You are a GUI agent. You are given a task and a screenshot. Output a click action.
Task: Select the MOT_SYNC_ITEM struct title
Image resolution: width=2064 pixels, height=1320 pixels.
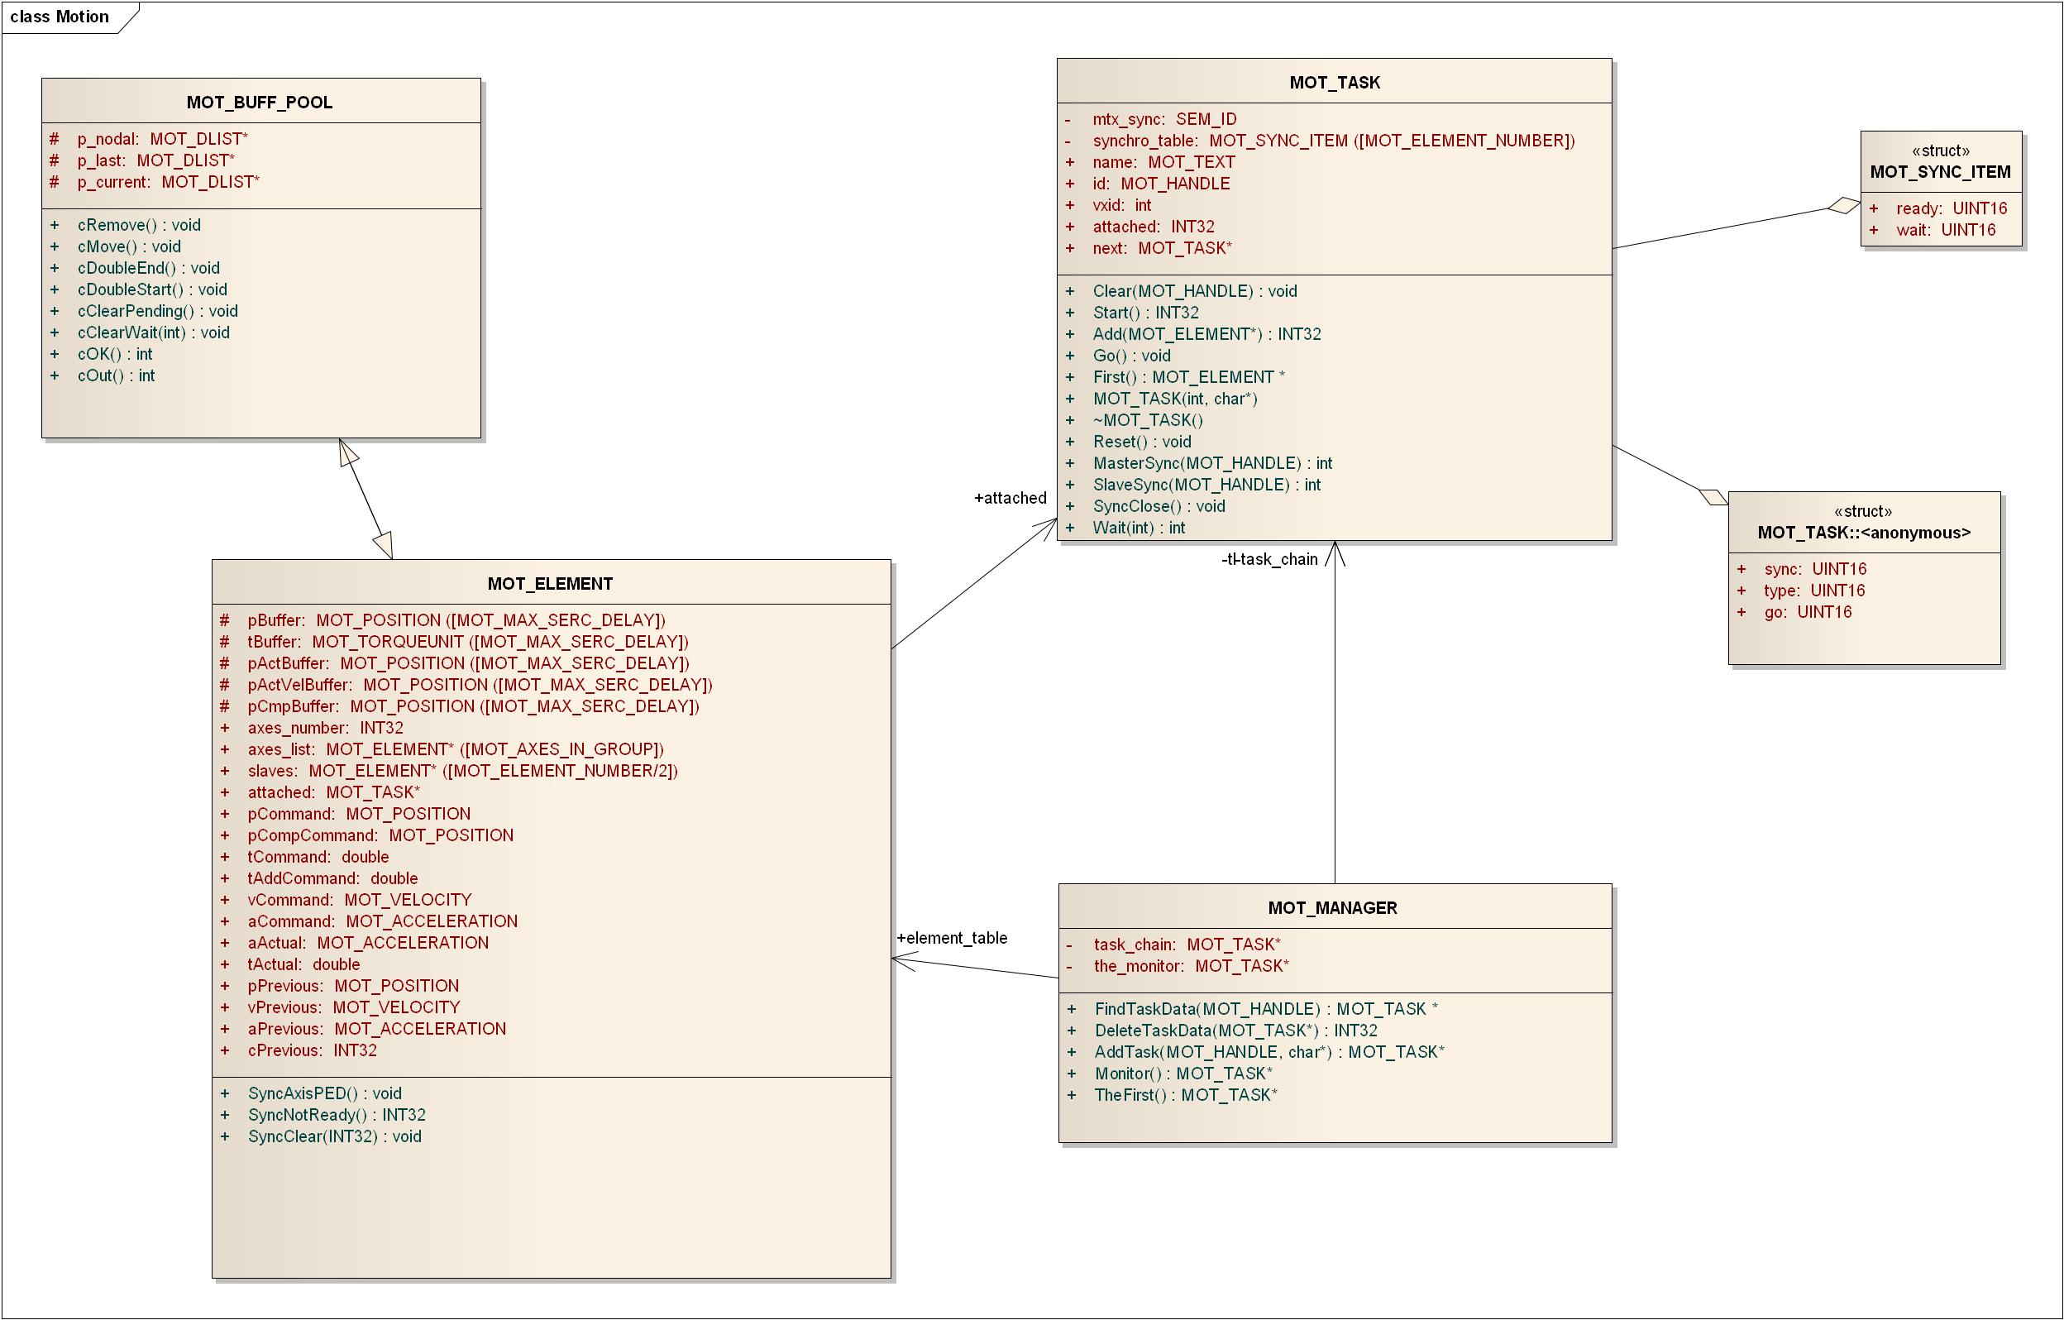[x=1941, y=171]
